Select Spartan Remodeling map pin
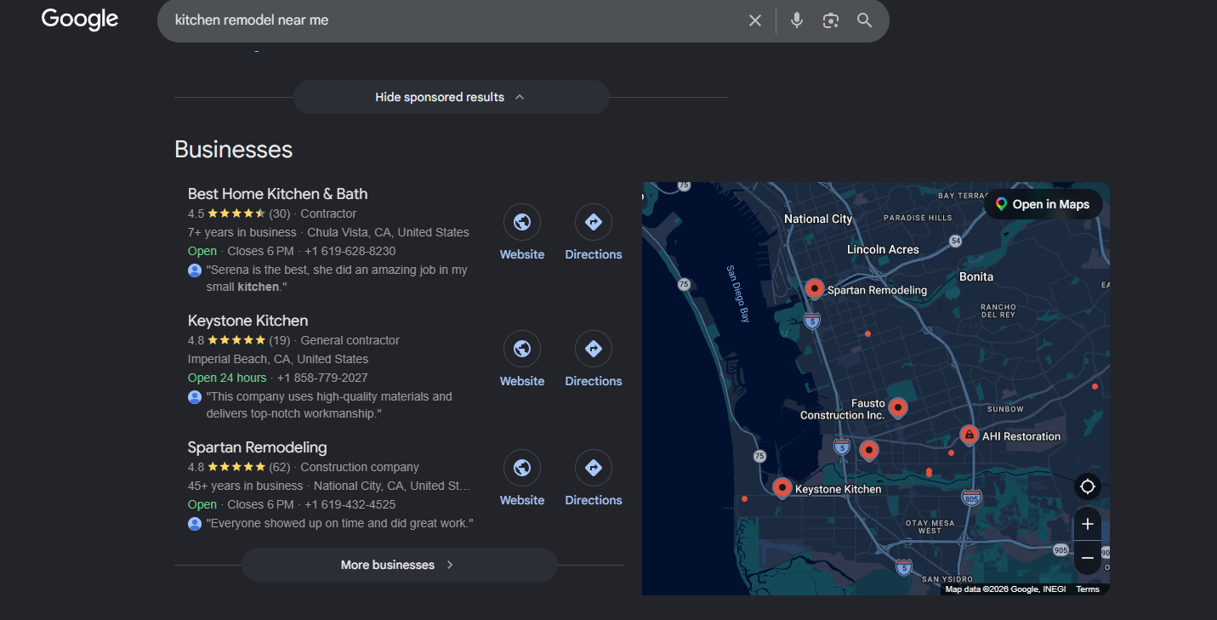Image resolution: width=1217 pixels, height=620 pixels. 814,289
